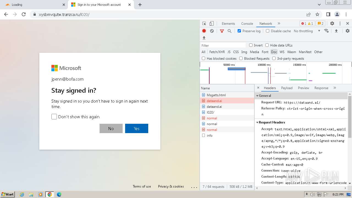Select the Msgatts.html request

(x=227, y=95)
